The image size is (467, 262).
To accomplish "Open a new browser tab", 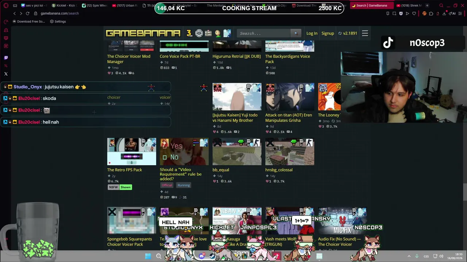I will pyautogui.click(x=427, y=5).
